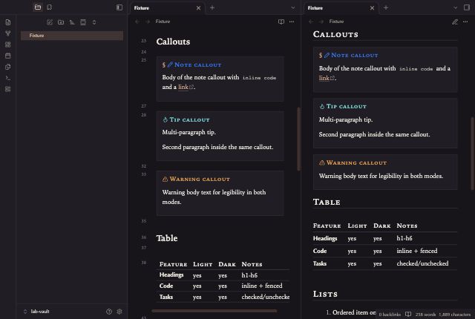475x319 pixels.
Task: Collapse the left sidebar panel
Action: coord(119,7)
